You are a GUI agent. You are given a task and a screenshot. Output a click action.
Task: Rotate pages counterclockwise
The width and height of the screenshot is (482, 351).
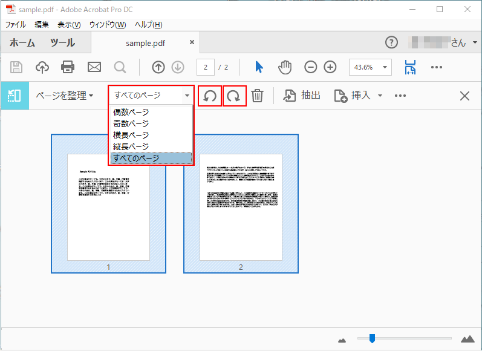click(210, 96)
